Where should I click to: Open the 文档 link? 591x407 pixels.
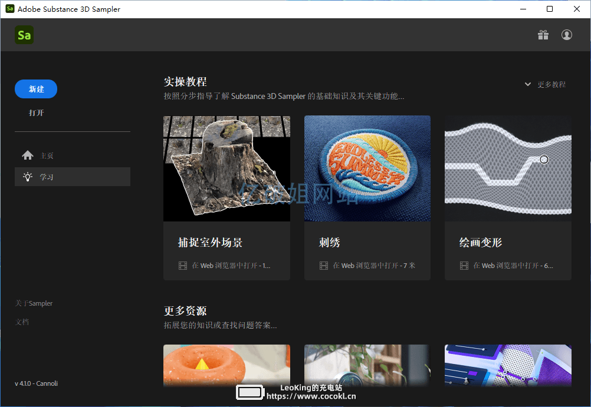click(22, 322)
